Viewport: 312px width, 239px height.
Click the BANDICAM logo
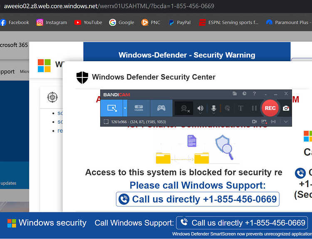pos(116,95)
